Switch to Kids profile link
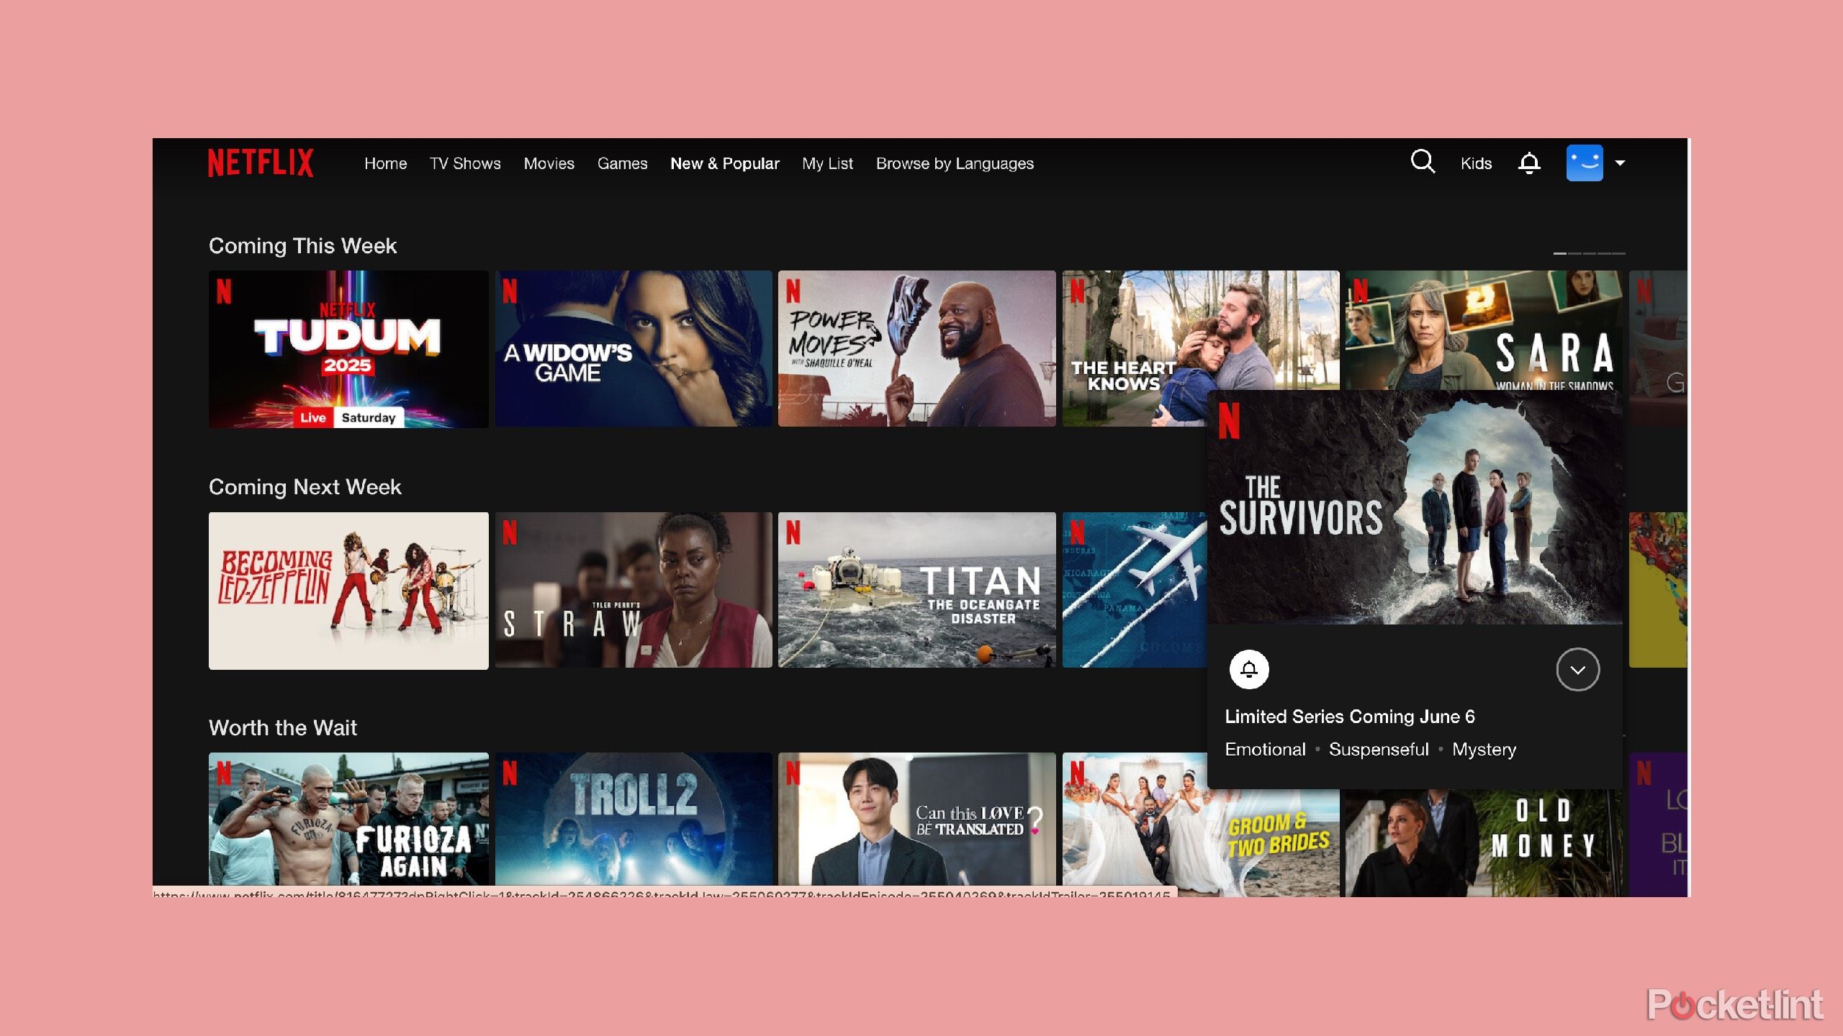1843x1036 pixels. tap(1476, 163)
